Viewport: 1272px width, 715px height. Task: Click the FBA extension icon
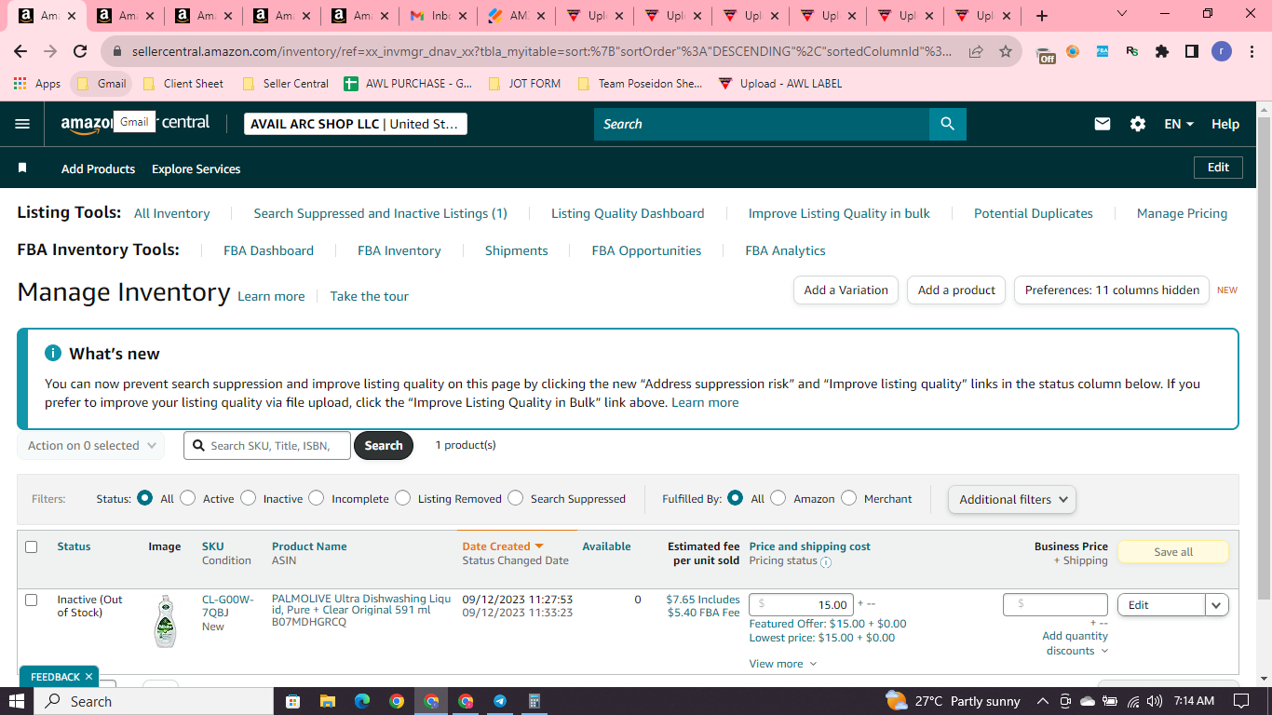pos(1103,51)
